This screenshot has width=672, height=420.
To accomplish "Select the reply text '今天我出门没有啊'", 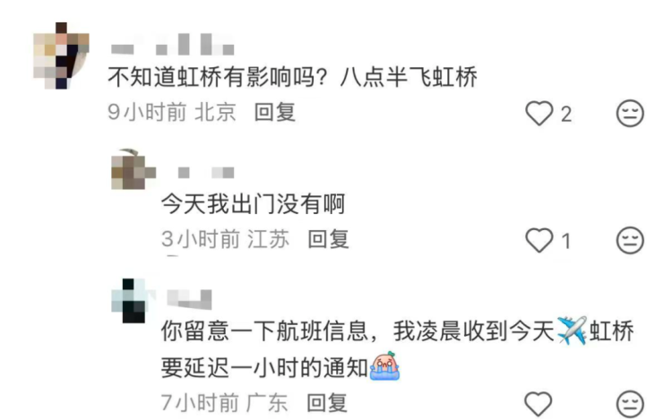I will tap(253, 203).
